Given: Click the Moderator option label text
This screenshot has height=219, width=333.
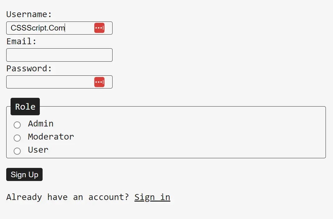Looking at the screenshot, I should (x=51, y=137).
